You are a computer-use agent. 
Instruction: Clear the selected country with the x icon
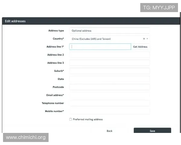coord(144,39)
